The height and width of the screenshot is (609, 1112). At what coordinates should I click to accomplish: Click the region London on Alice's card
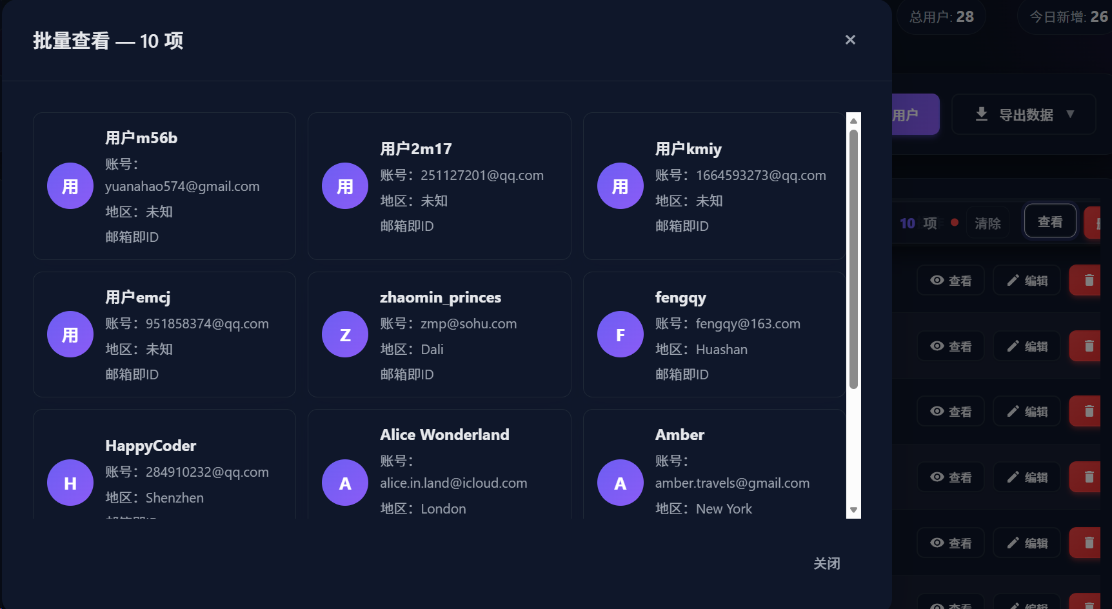tap(443, 508)
